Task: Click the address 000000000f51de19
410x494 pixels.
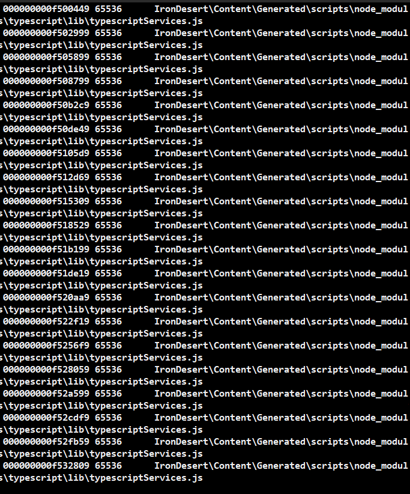Action: pos(46,273)
